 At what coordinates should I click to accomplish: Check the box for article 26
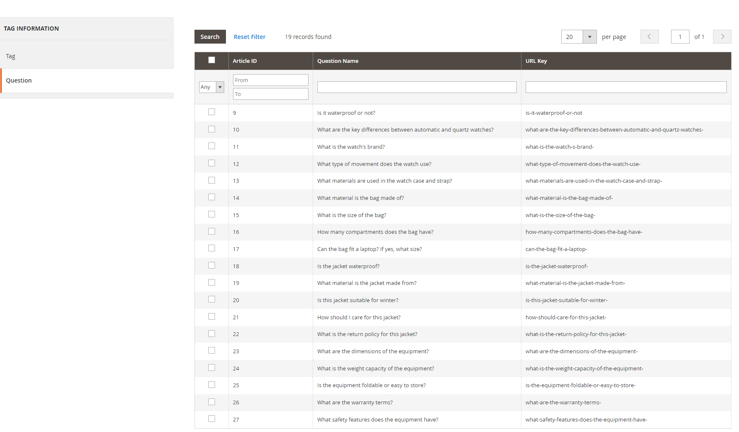coord(212,402)
